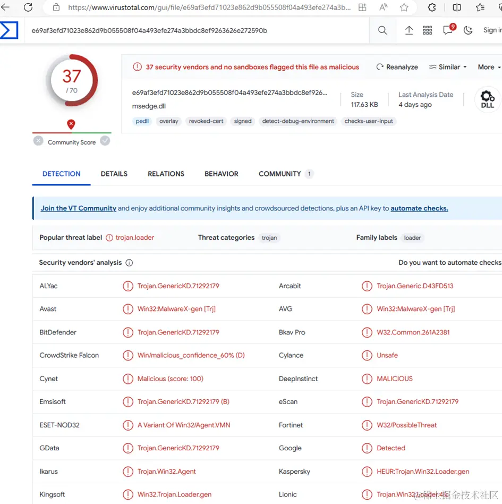Open notifications chat icon with badge
Viewport: 502px width, 504px height.
click(x=448, y=30)
